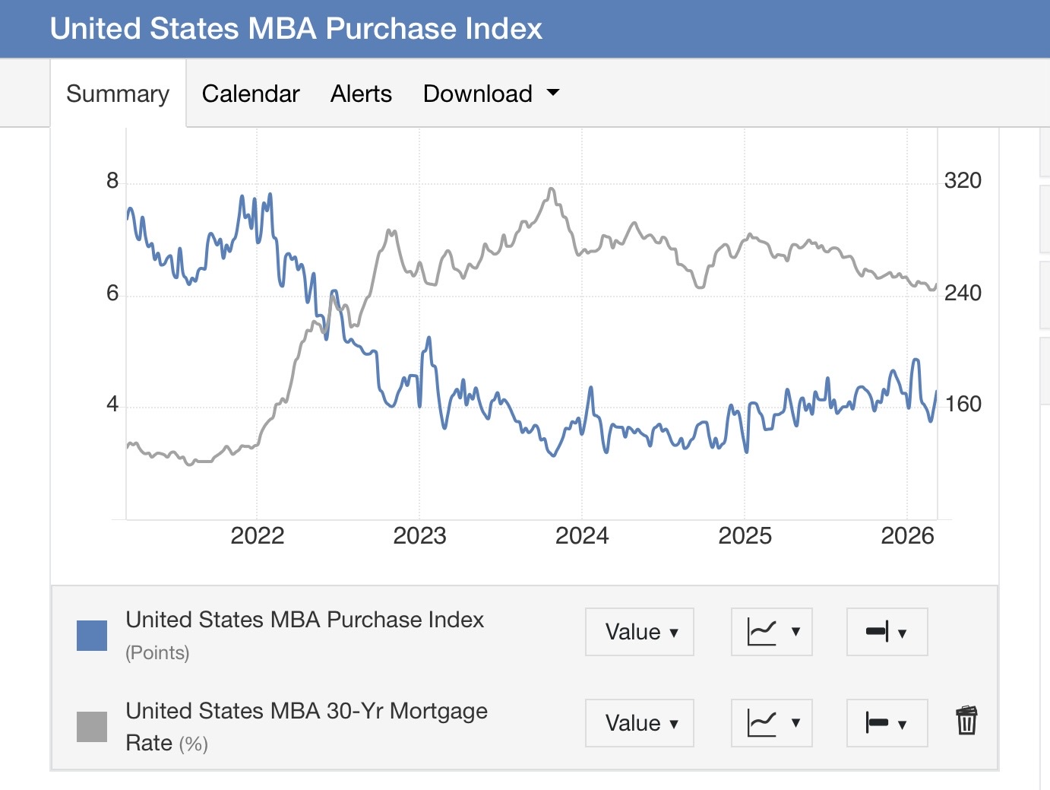
Task: Click right-axis alignment icon for Purchase Index
Action: point(887,632)
